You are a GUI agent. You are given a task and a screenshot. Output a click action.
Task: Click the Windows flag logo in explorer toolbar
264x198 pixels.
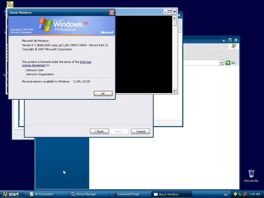coord(234,46)
